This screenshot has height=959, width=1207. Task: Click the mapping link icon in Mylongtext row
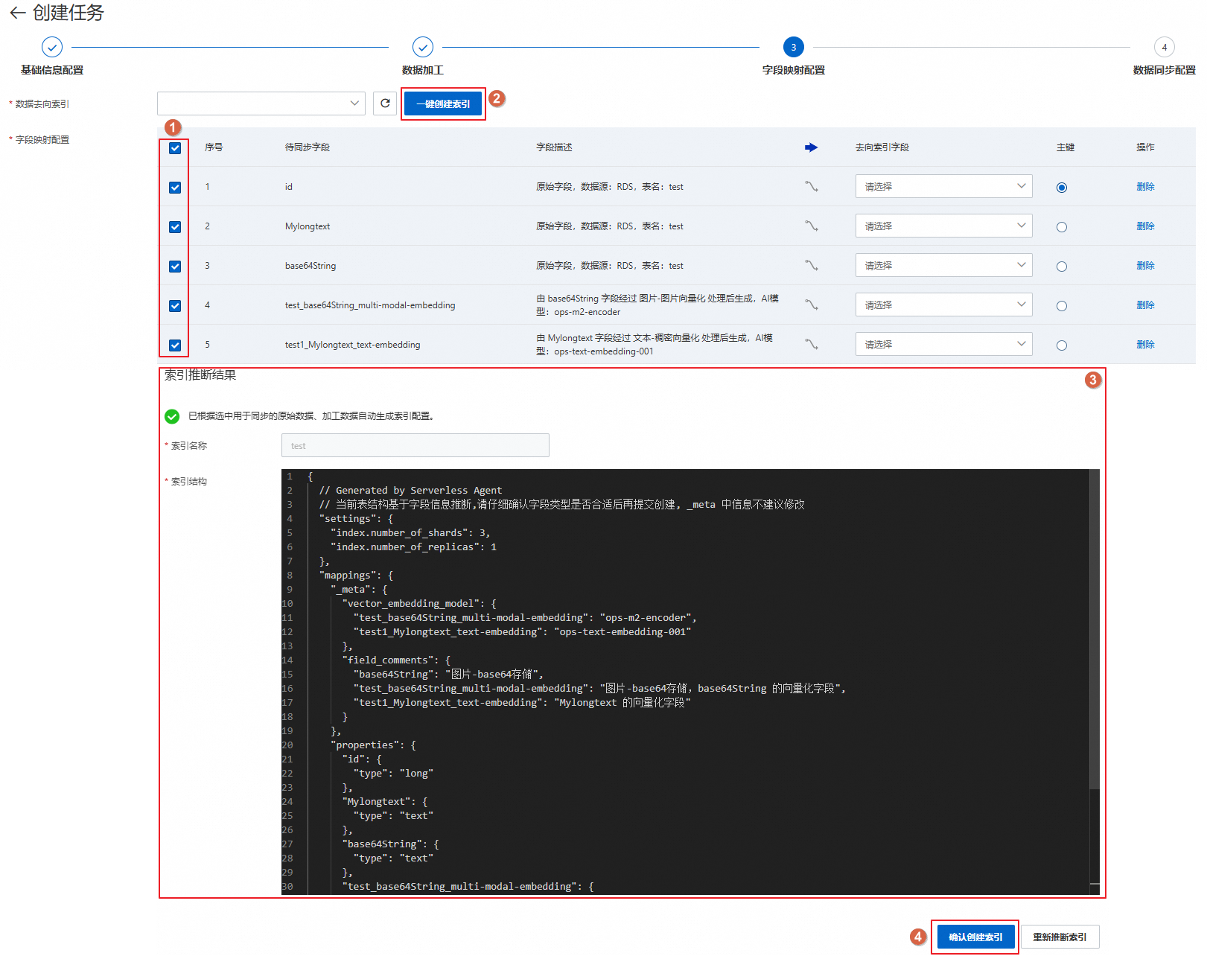coord(812,226)
